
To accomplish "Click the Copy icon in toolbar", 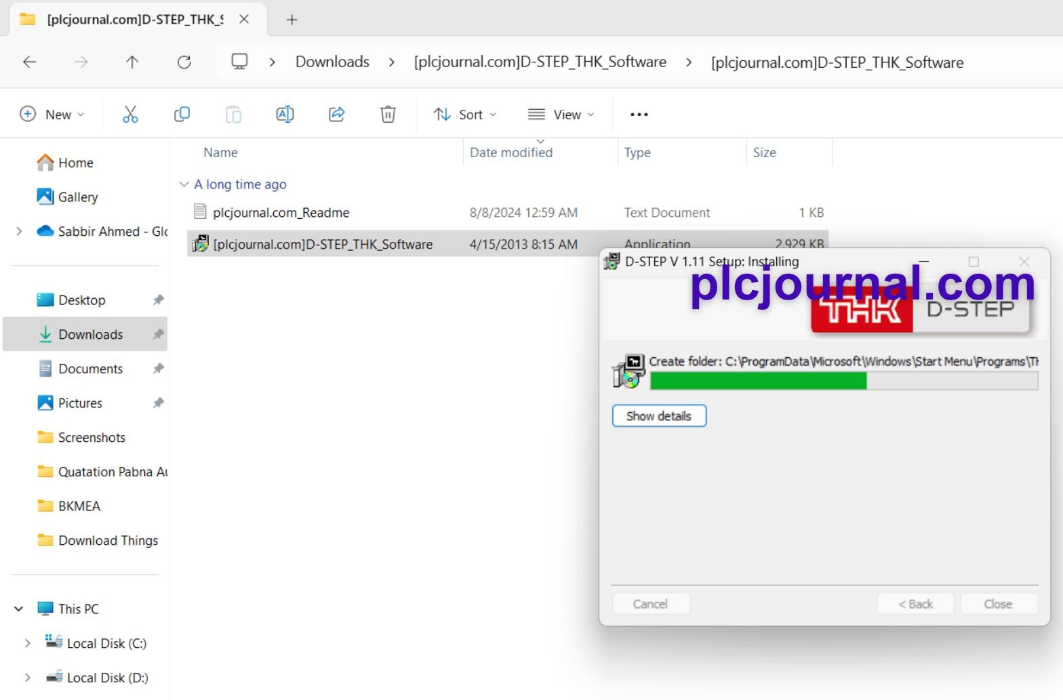I will 182,115.
